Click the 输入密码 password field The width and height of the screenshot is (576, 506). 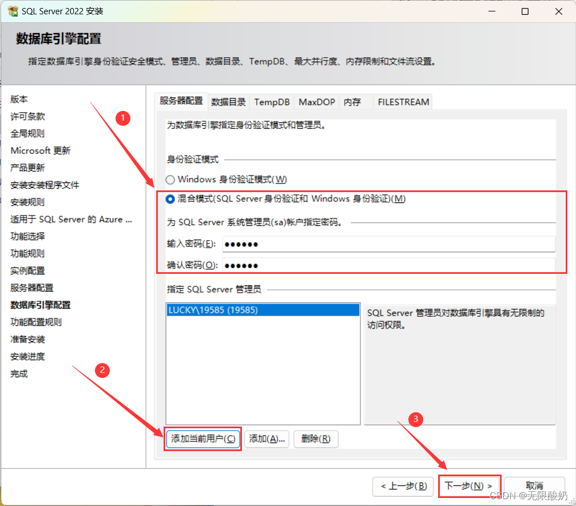point(388,245)
